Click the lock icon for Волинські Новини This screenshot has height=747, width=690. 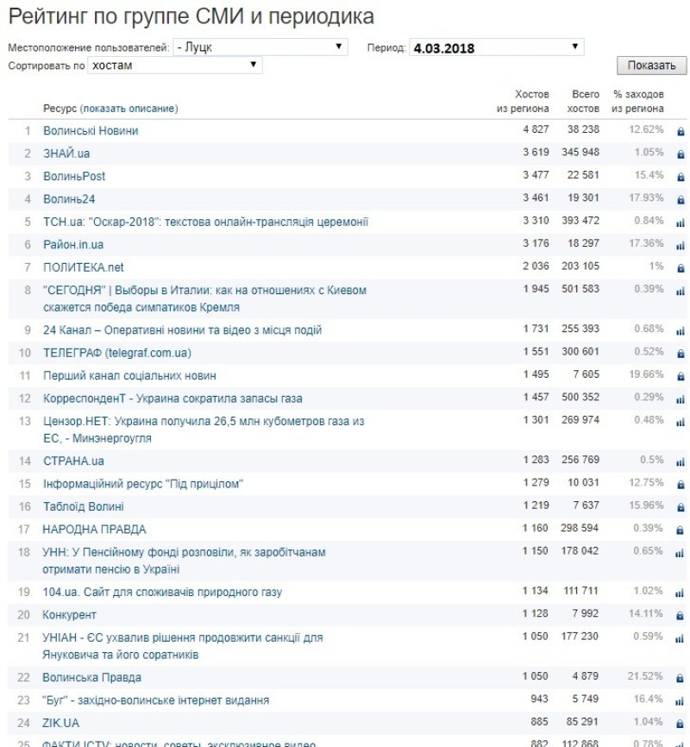point(681,132)
